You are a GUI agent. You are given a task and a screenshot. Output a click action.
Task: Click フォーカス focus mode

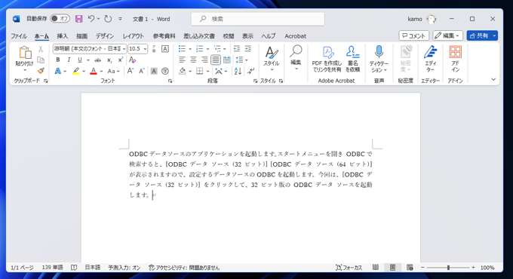(x=349, y=268)
